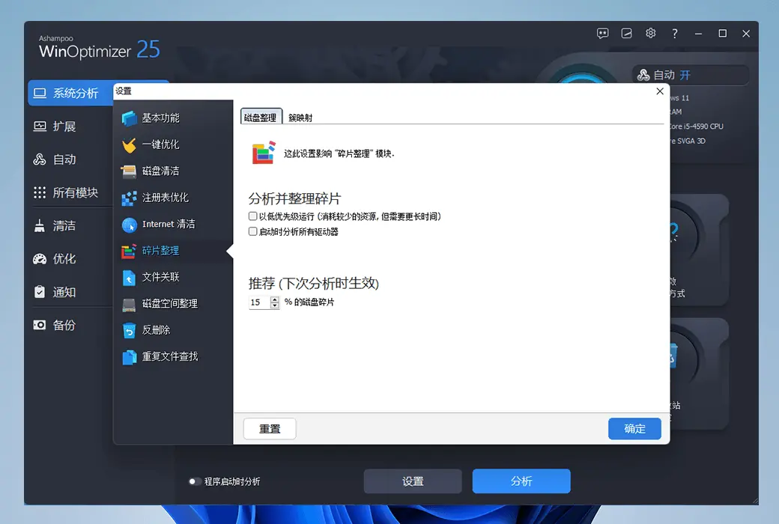Click the defrag module icon in description
The image size is (779, 524).
pos(264,153)
